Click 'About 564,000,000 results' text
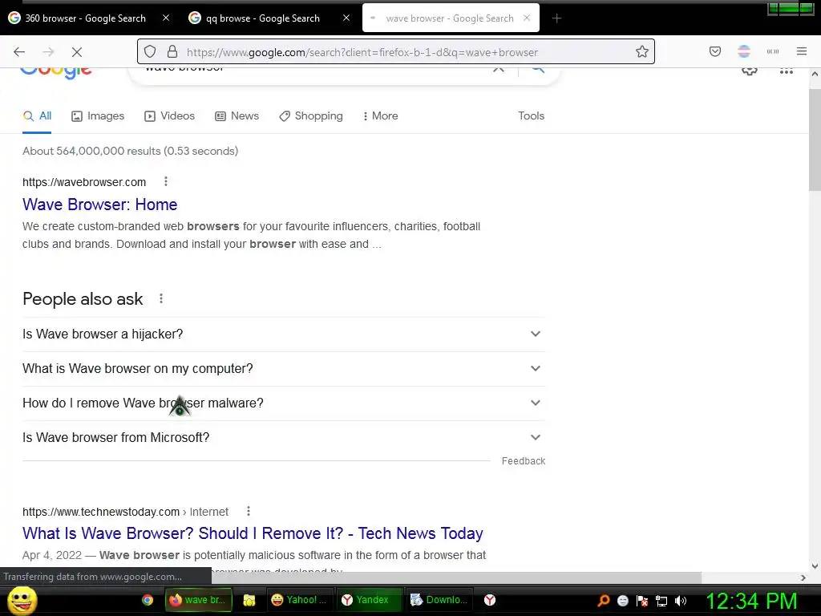The height and width of the screenshot is (616, 821). tap(91, 151)
